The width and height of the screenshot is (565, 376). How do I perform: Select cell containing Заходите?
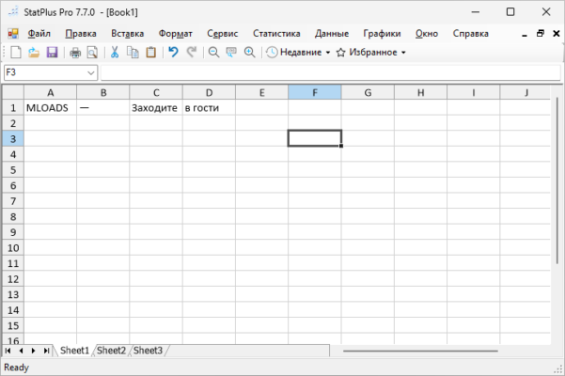click(x=156, y=108)
